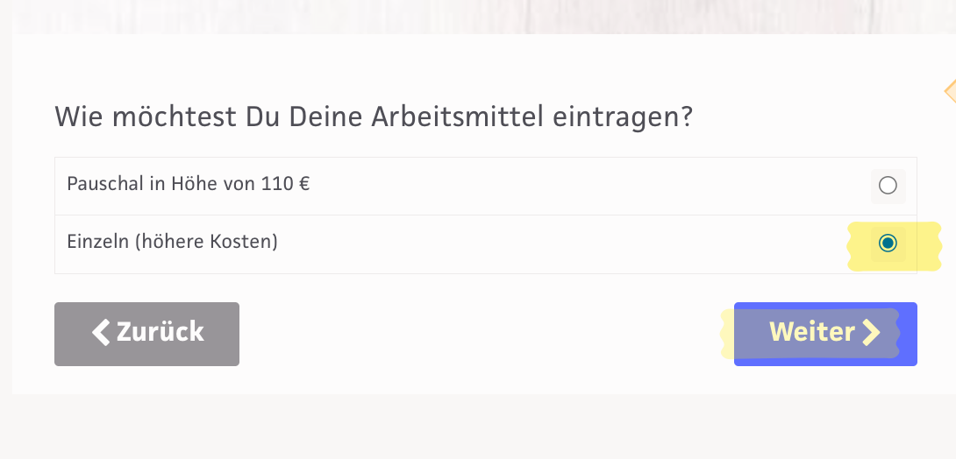Click the word "Zurück" on the back button
956x459 pixels.
point(161,332)
